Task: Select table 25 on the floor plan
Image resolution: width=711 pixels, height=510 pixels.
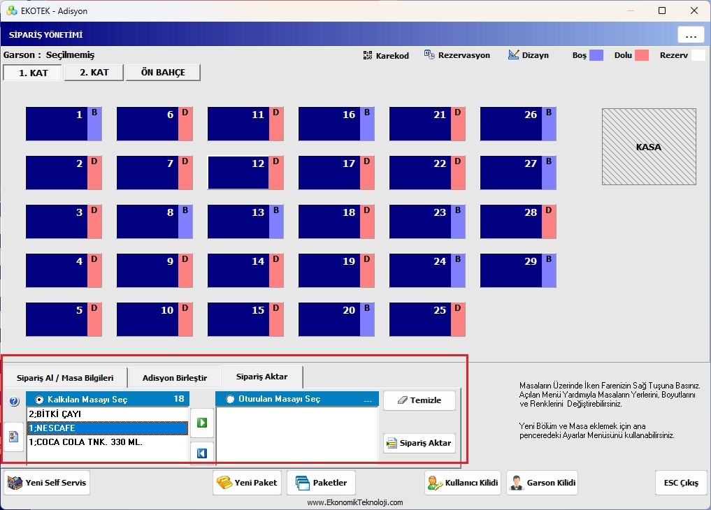Action: 427,319
